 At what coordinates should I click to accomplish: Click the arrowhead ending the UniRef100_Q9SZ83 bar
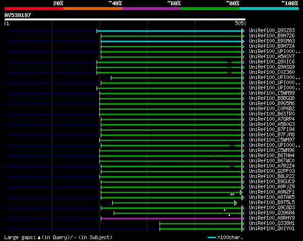243,31
